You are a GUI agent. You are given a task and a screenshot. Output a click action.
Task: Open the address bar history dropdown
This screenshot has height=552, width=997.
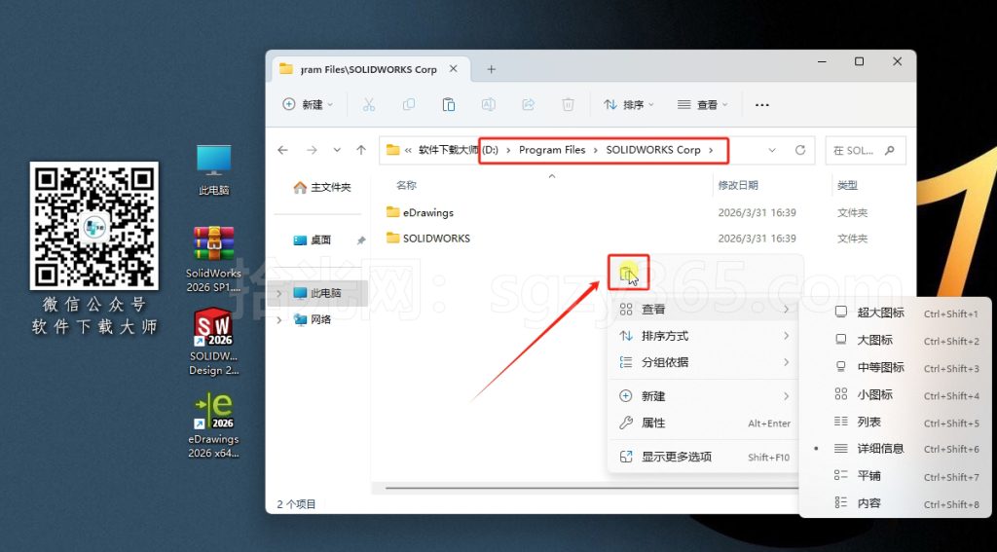[x=772, y=150]
